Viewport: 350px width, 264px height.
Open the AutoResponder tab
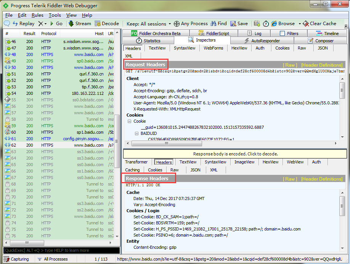(262, 41)
